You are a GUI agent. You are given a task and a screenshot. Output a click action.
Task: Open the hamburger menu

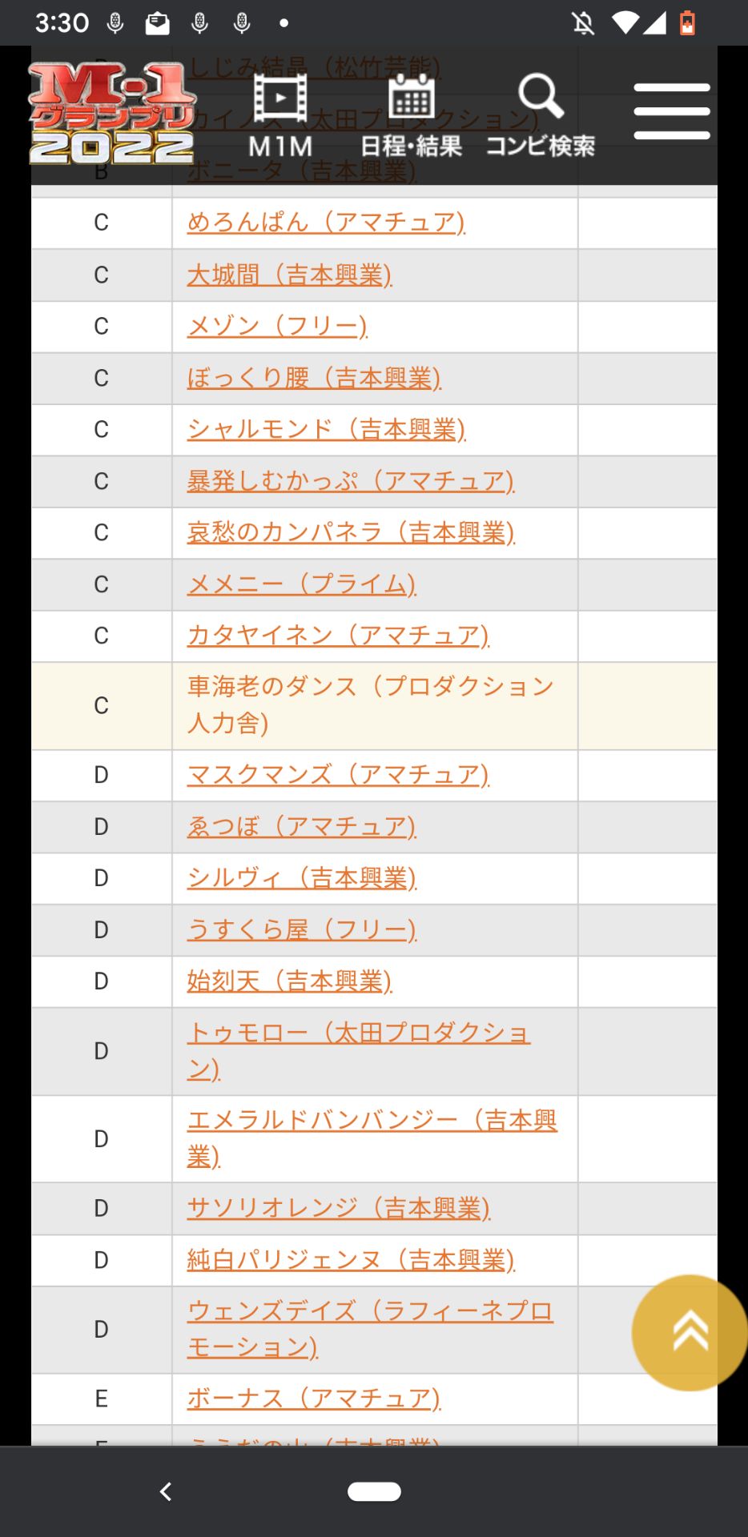(671, 111)
